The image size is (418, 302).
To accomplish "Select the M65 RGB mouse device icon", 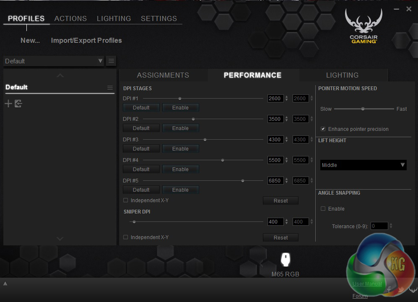I will click(x=286, y=259).
